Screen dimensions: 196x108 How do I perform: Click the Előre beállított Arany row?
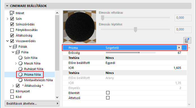pos(125,78)
